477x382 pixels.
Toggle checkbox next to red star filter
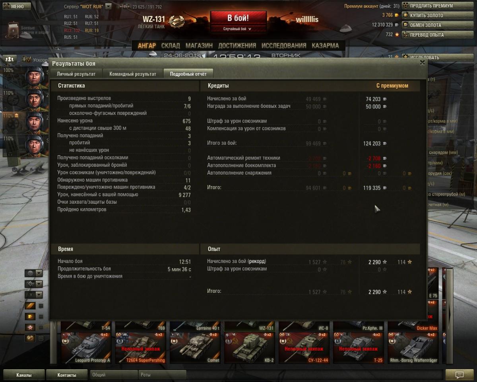[x=41, y=327]
